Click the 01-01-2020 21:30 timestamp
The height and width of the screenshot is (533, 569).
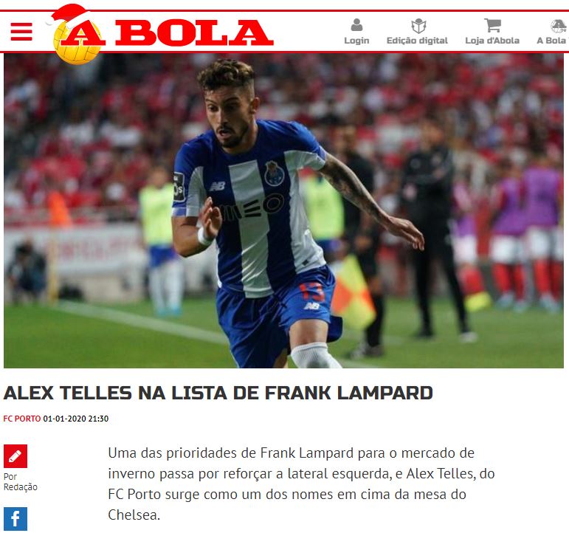pyautogui.click(x=76, y=419)
